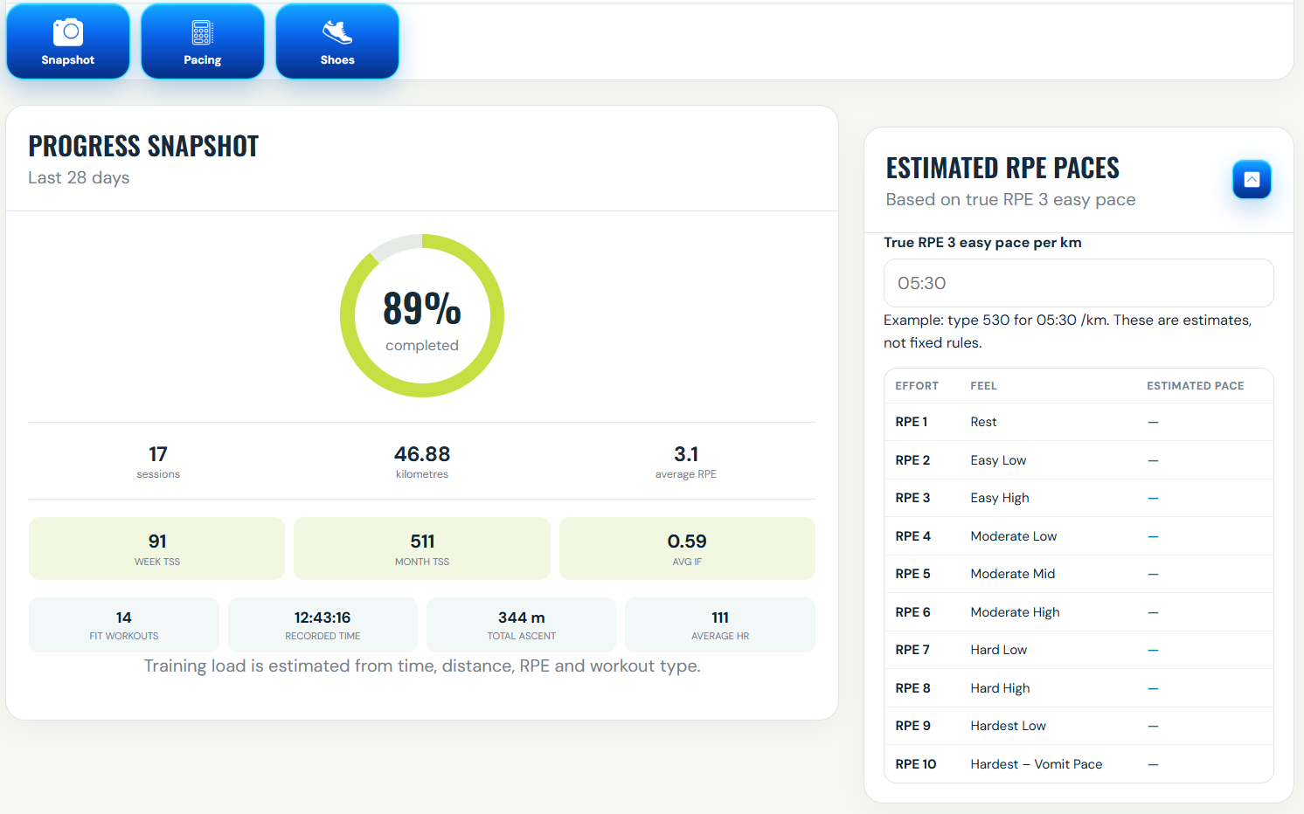Viewport: 1304px width, 814px height.
Task: Click the camera icon on Snapshot
Action: click(x=68, y=32)
